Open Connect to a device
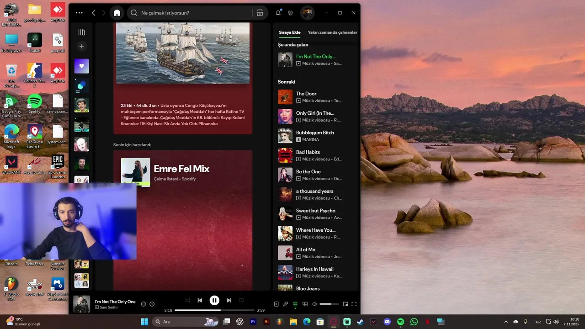 point(305,304)
